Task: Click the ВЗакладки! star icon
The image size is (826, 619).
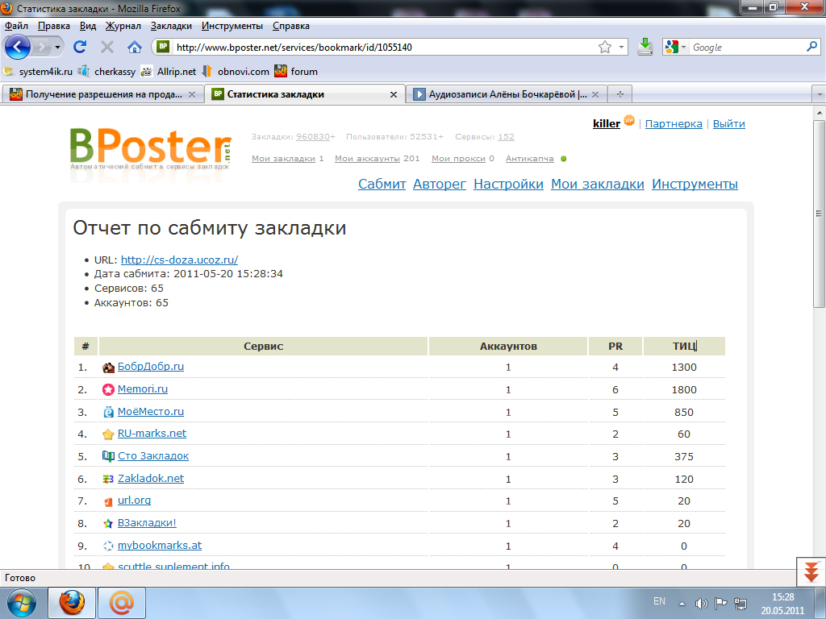Action: point(108,524)
